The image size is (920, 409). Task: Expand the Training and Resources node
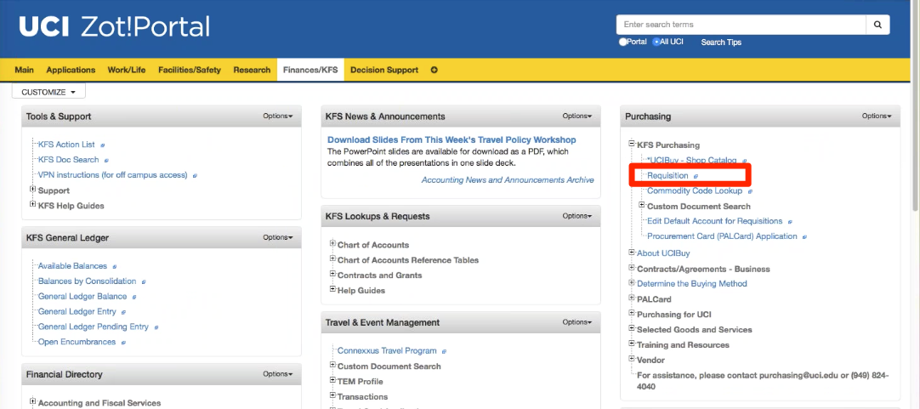(632, 344)
